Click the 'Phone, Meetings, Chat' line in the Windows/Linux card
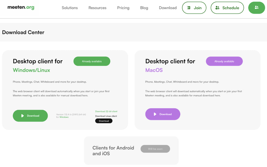 pyautogui.click(x=50, y=82)
